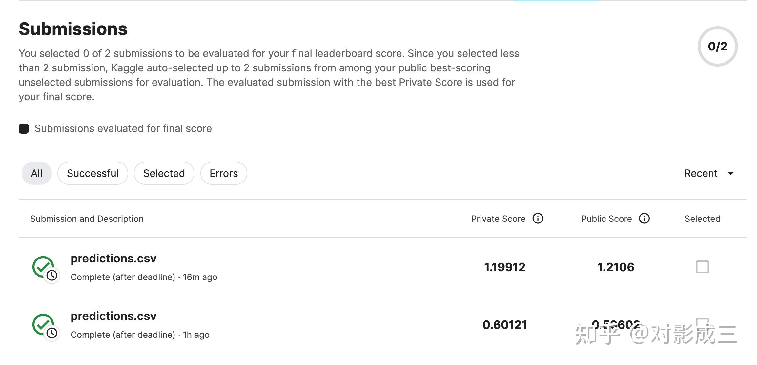The height and width of the screenshot is (365, 757).
Task: Click the 0/2 selection counter circle
Action: click(x=717, y=47)
